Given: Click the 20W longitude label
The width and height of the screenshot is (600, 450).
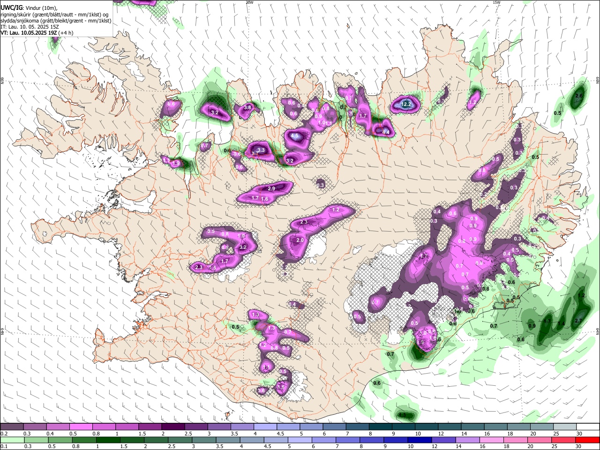Looking at the screenshot, I should click(249, 2).
